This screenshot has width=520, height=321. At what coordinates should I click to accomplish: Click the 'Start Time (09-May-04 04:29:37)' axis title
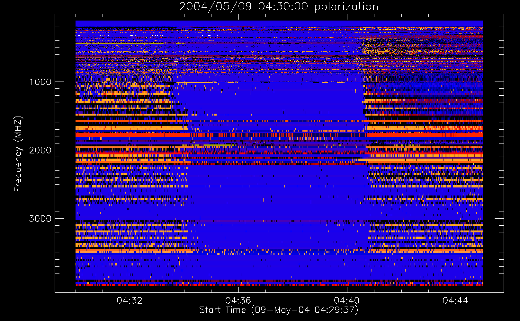279,310
